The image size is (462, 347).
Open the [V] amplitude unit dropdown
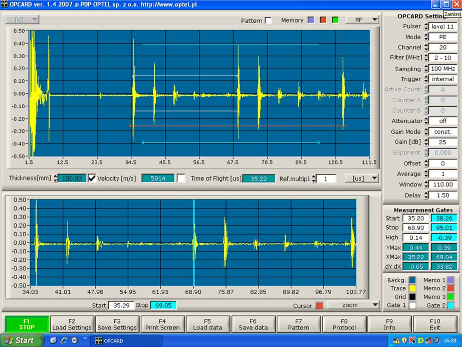click(23, 20)
